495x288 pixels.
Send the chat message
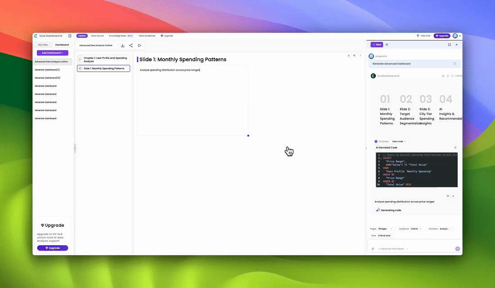pyautogui.click(x=458, y=249)
